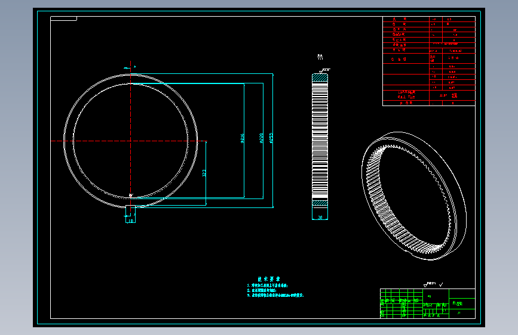Click the roughness symbol above the section view

pyautogui.click(x=324, y=70)
